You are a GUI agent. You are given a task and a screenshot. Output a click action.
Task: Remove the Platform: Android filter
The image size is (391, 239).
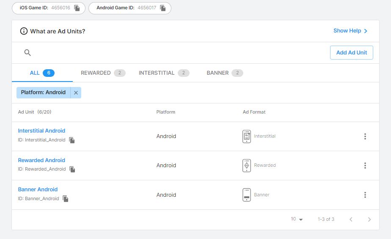pos(76,93)
